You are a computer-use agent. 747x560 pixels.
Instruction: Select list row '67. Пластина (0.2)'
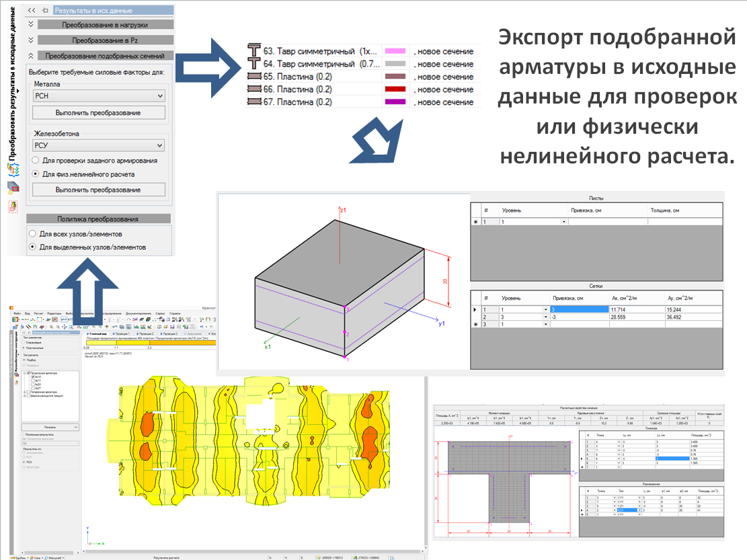(362, 102)
